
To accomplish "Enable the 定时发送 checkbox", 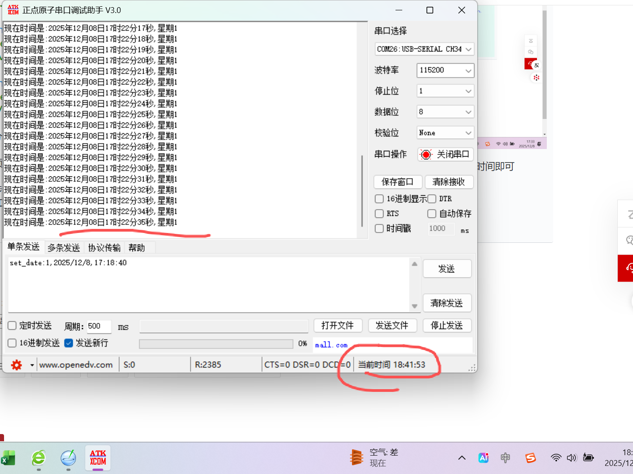I will pyautogui.click(x=12, y=325).
